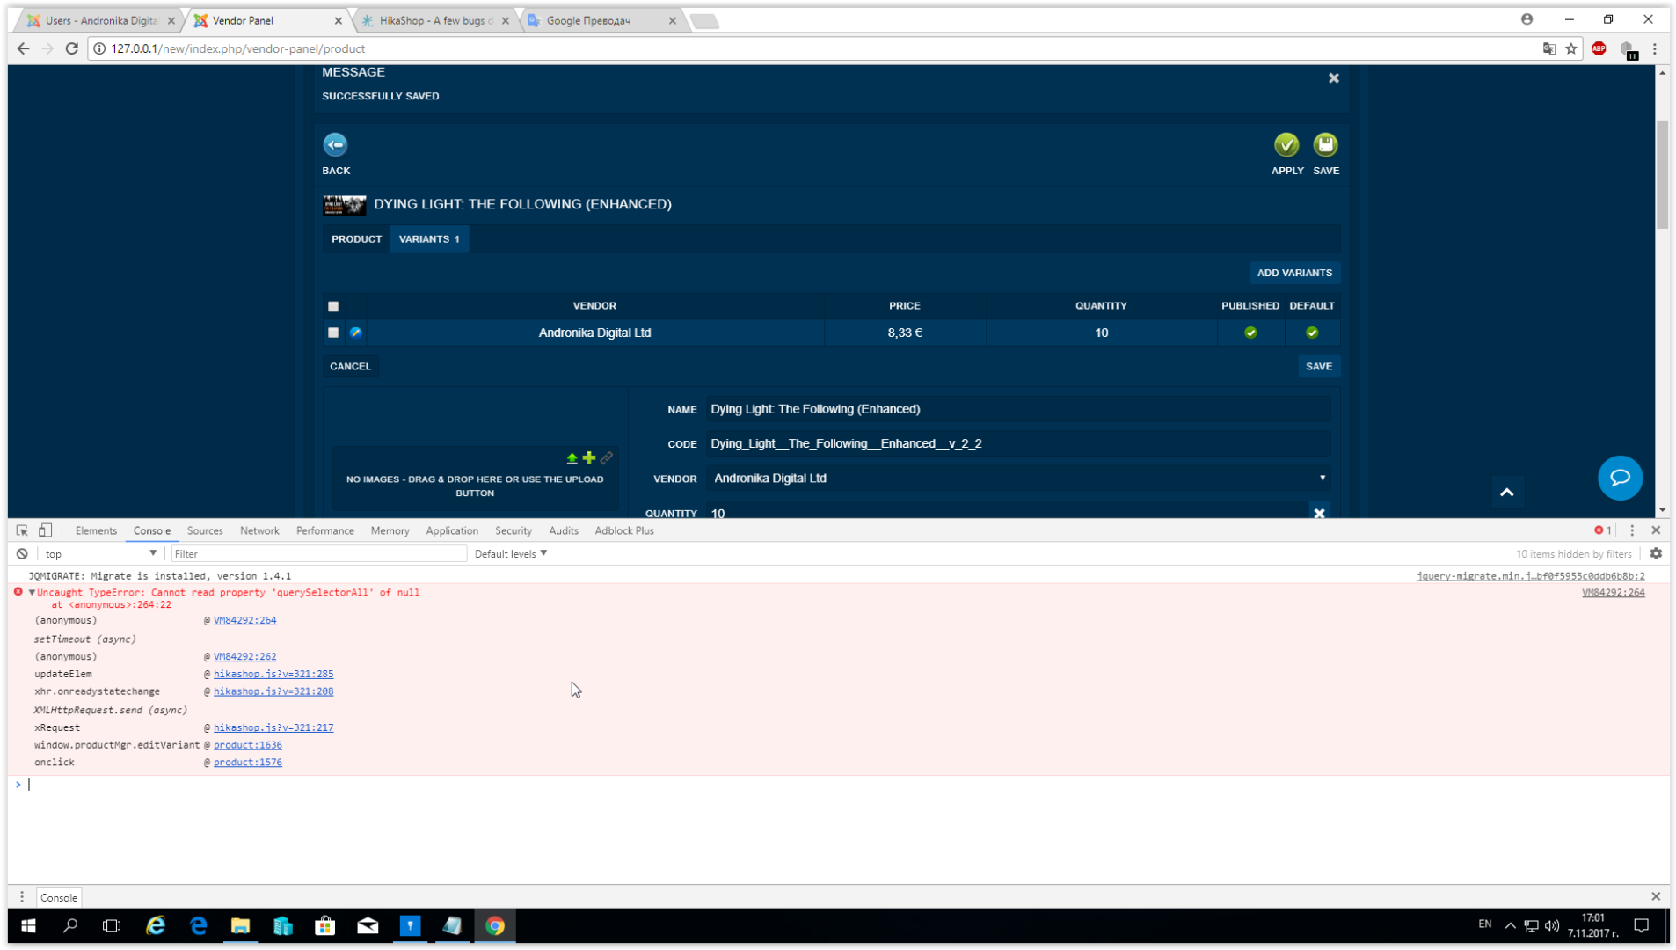
Task: Open the console drawer menu dots
Action: (22, 897)
